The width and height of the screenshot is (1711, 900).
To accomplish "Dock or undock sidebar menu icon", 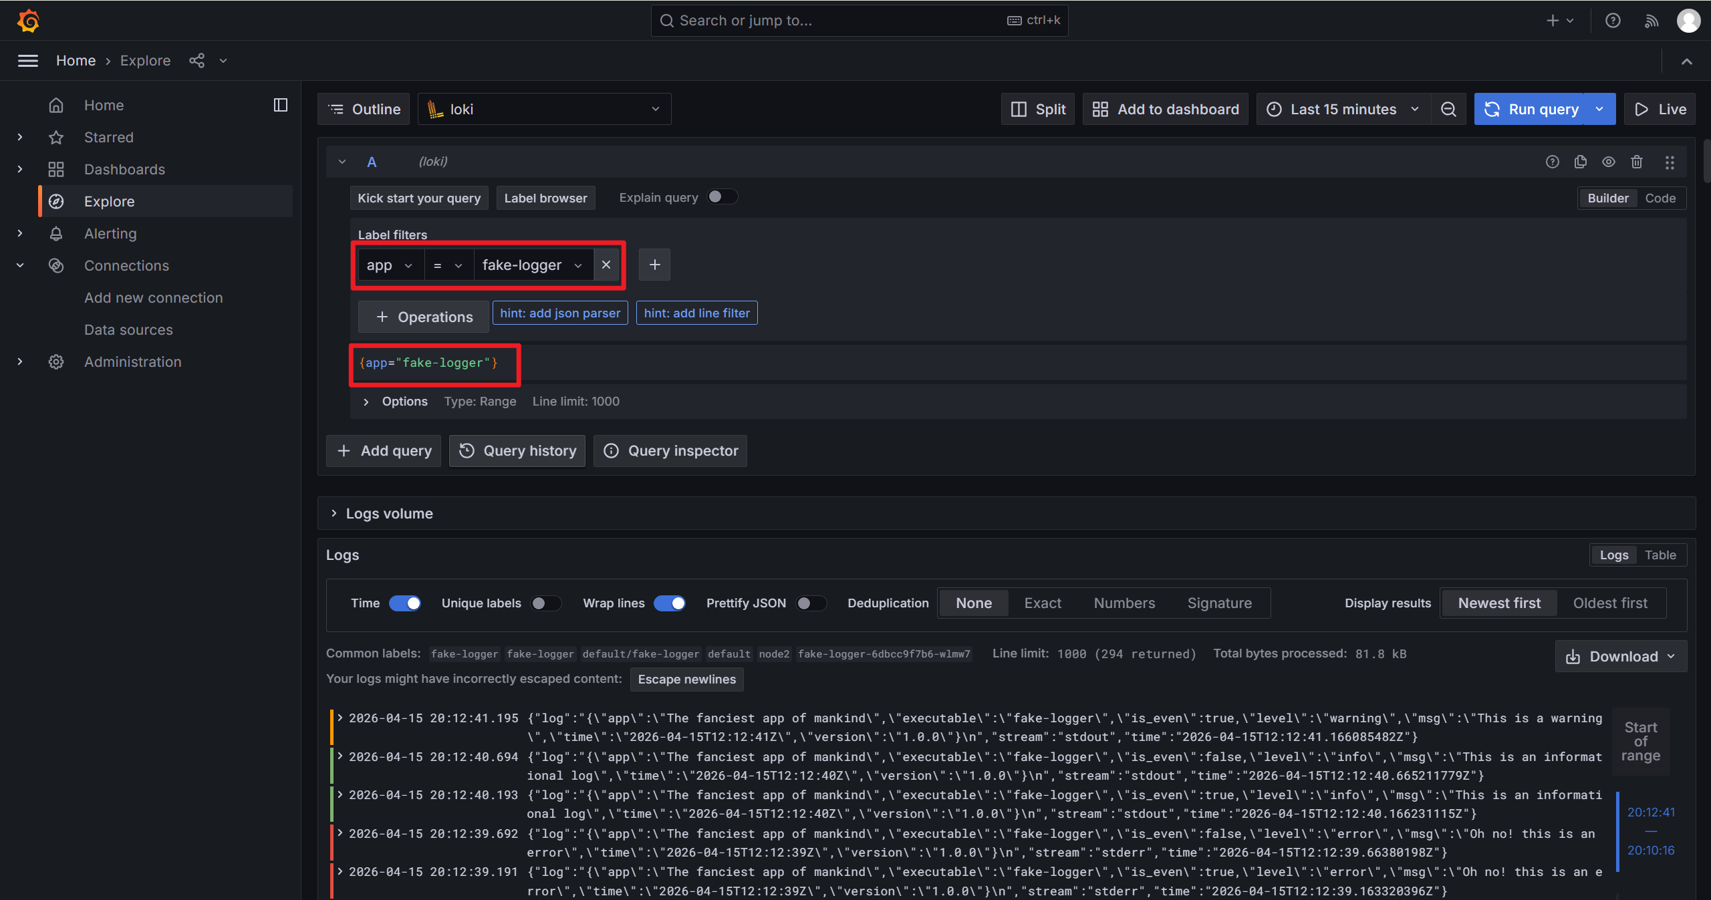I will 281,105.
